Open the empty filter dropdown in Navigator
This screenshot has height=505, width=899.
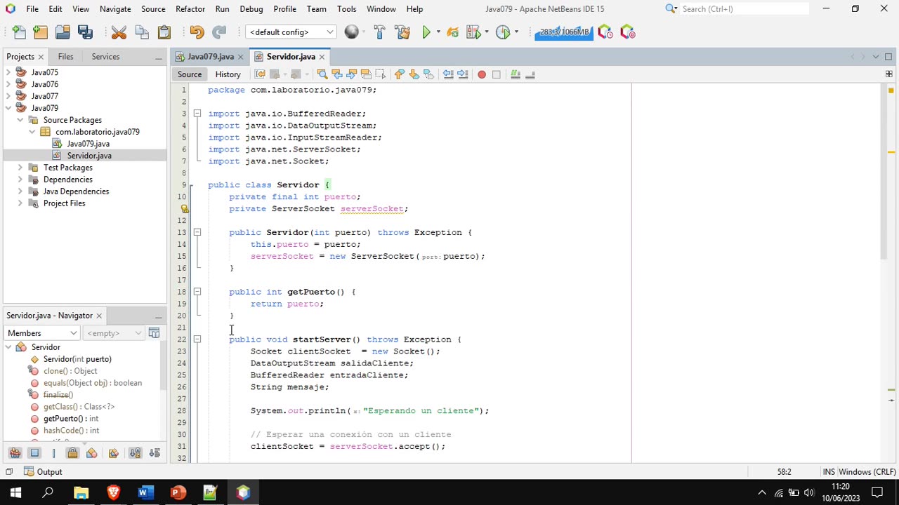coord(114,333)
